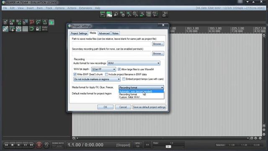Click the green Redo toolbar icon
Screen dimensions: 268x151
point(38,22)
